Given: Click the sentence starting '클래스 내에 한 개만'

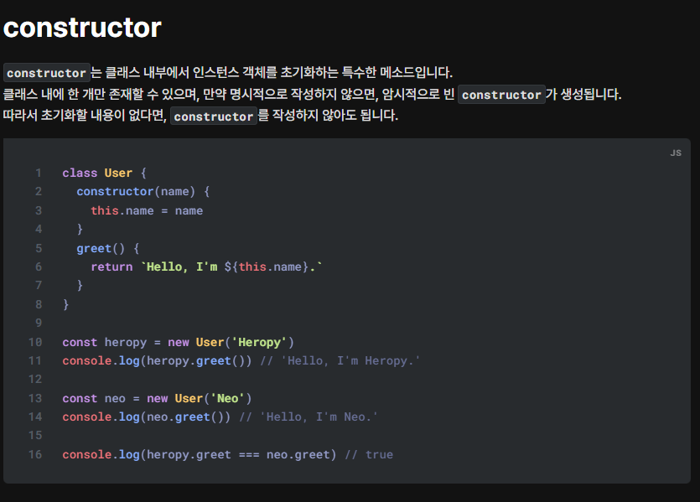Looking at the screenshot, I should (x=312, y=95).
